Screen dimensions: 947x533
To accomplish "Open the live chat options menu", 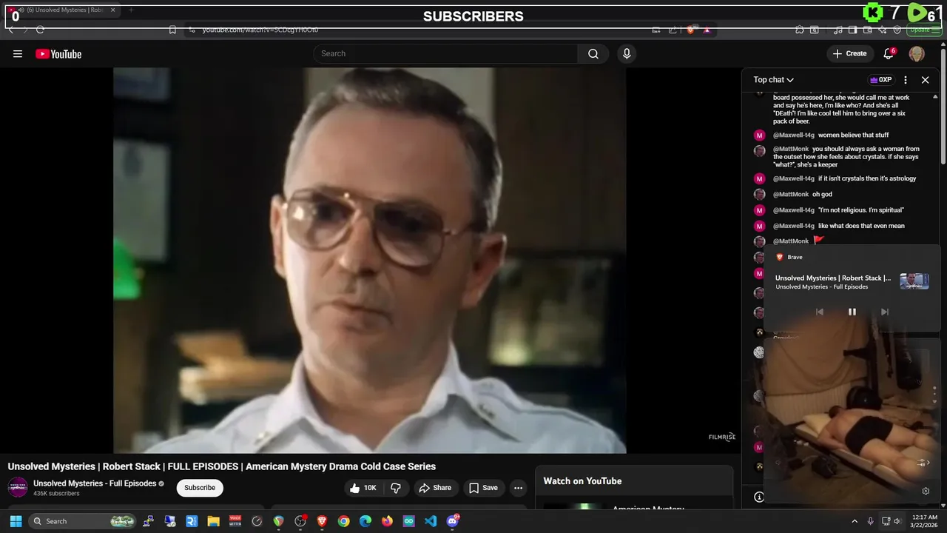I will coord(906,79).
